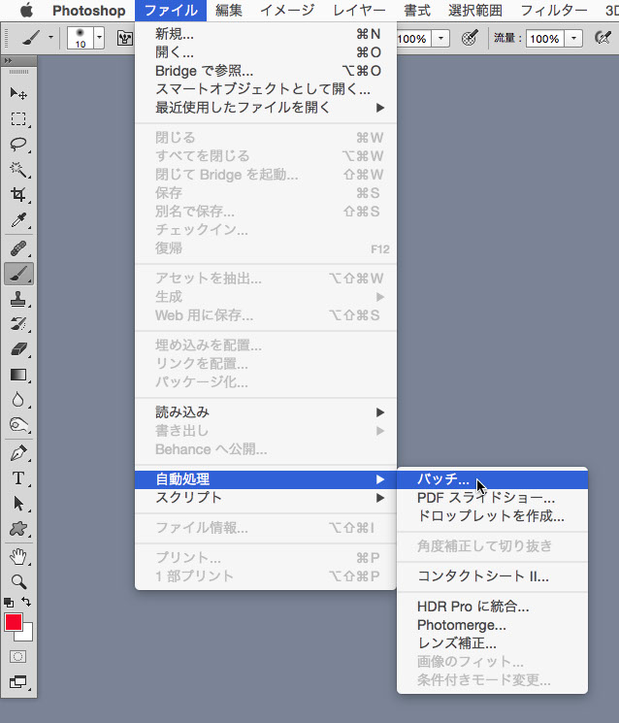Close the ファイル menu

point(171,10)
